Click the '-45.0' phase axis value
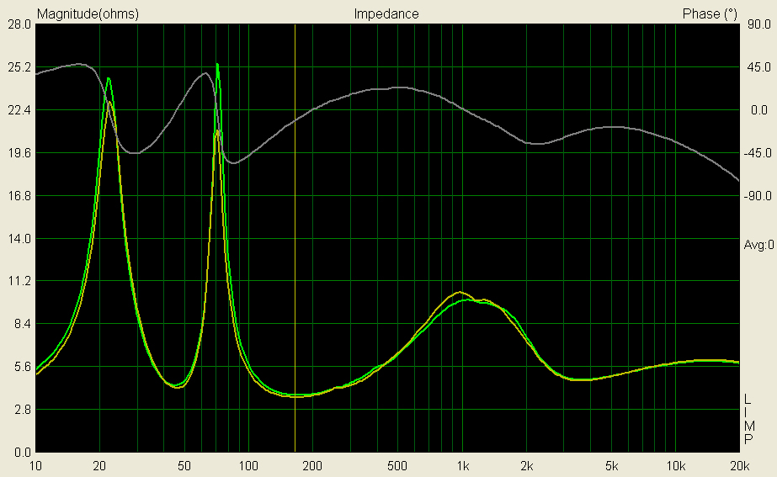Viewport: 777px width, 477px height. pos(758,153)
